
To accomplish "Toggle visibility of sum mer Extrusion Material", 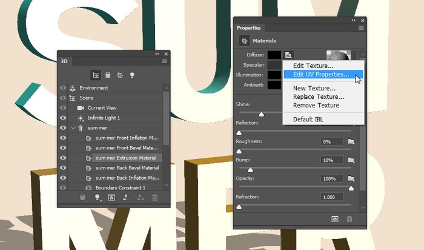I will click(x=63, y=158).
